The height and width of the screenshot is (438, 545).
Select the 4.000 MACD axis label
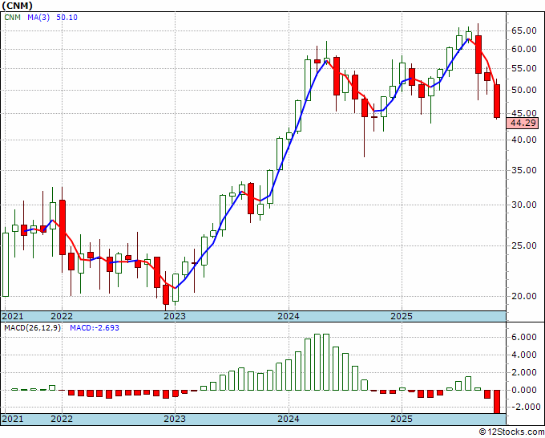click(524, 355)
